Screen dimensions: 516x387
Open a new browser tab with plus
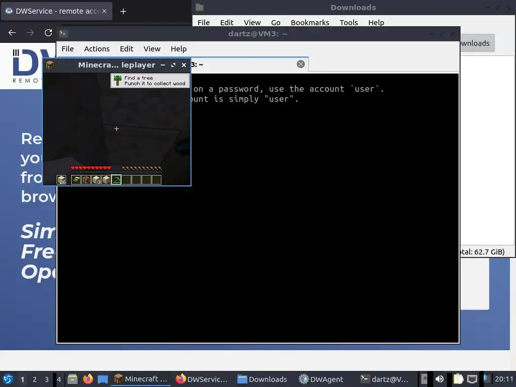[123, 12]
